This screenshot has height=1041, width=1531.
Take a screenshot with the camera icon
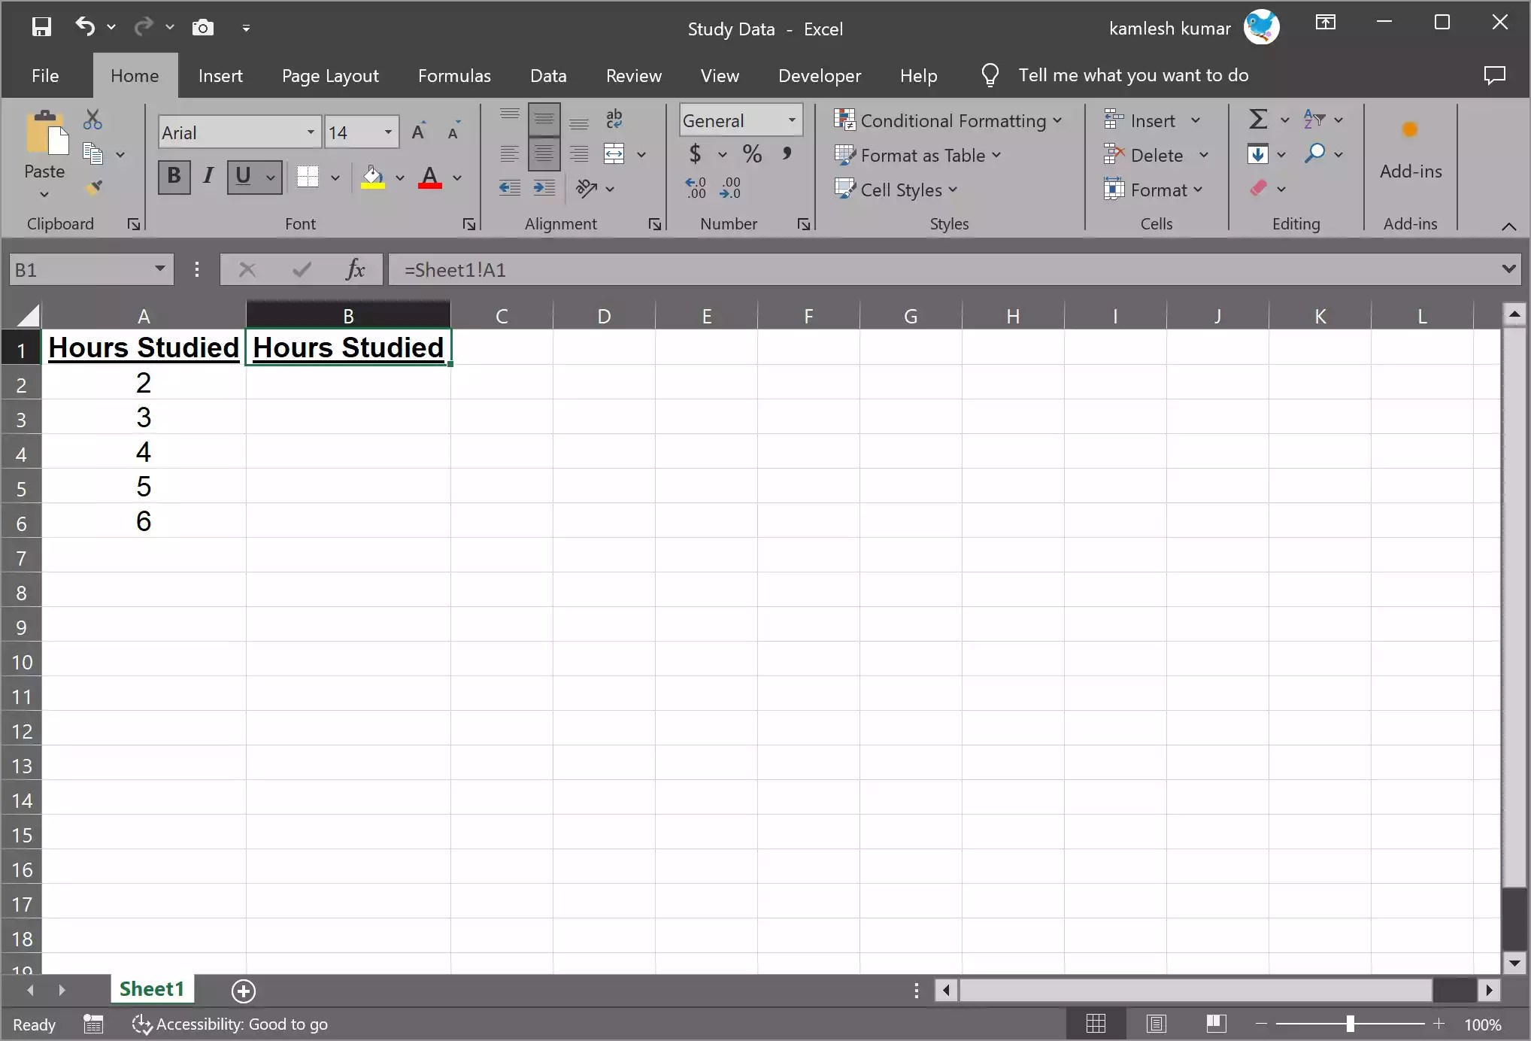tap(202, 27)
